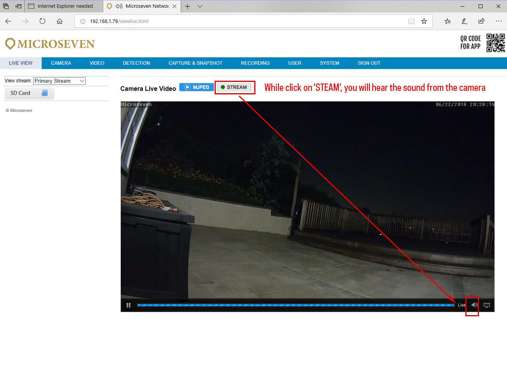The image size is (507, 374).
Task: Add page to favorites star
Action: tap(424, 21)
